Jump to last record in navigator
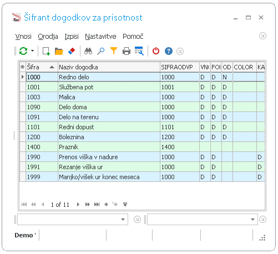Screen dimensions: 278x254 tap(97, 204)
